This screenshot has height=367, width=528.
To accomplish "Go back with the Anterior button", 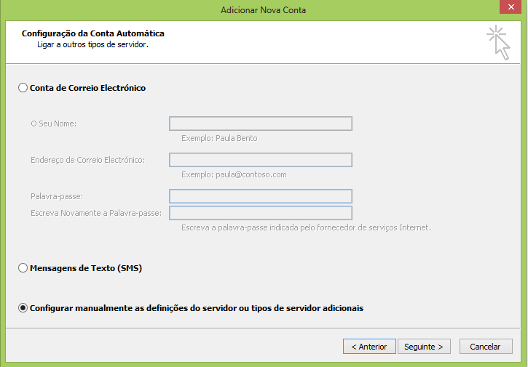I will click(369, 347).
